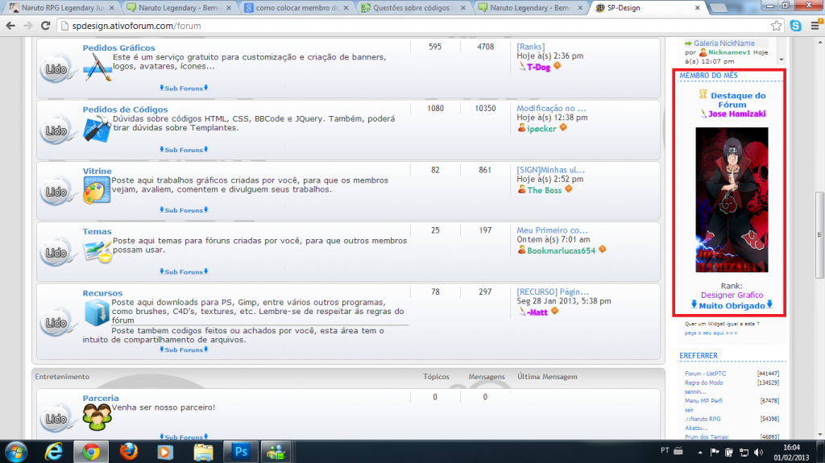This screenshot has width=825, height=463.
Task: Click the Parceria people icon
Action: click(x=97, y=417)
